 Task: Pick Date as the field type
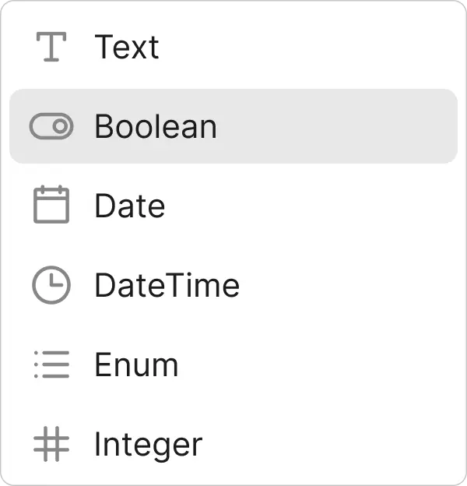[233, 206]
